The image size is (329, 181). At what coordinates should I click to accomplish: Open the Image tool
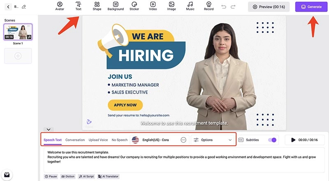coord(171,6)
